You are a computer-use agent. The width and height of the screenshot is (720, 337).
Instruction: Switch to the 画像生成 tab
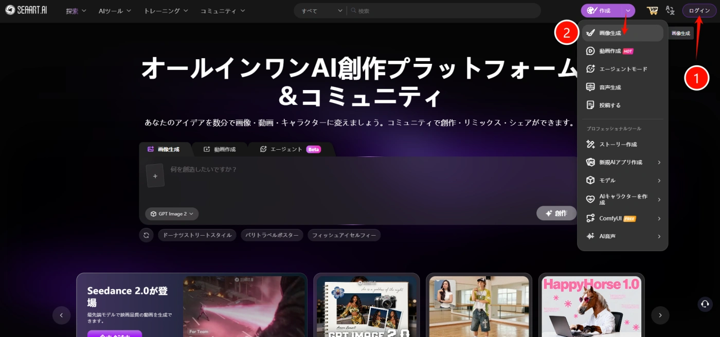[x=164, y=149]
